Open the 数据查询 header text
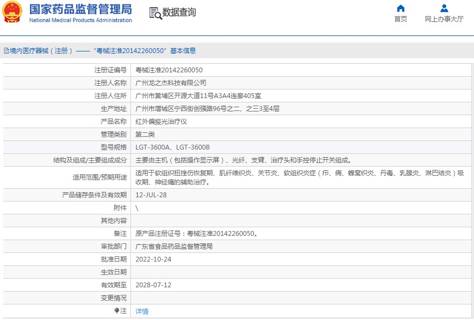 [x=179, y=12]
